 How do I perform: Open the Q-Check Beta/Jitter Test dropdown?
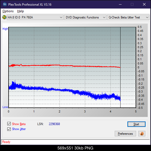[128, 18]
